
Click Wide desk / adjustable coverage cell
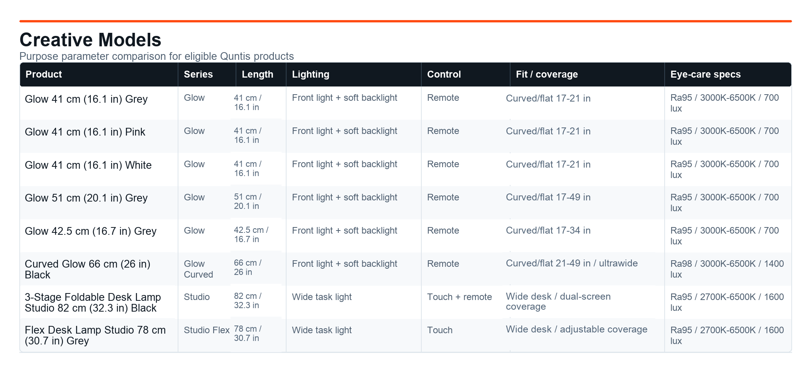[x=577, y=329]
